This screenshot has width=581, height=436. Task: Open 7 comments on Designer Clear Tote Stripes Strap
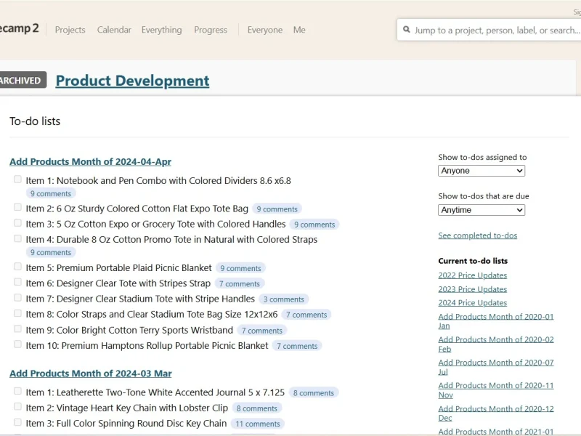coord(240,284)
